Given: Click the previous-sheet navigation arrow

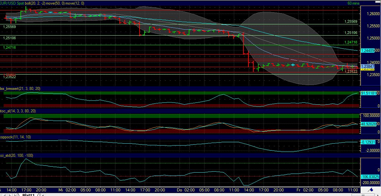Looking at the screenshot, I should [x=5, y=195].
